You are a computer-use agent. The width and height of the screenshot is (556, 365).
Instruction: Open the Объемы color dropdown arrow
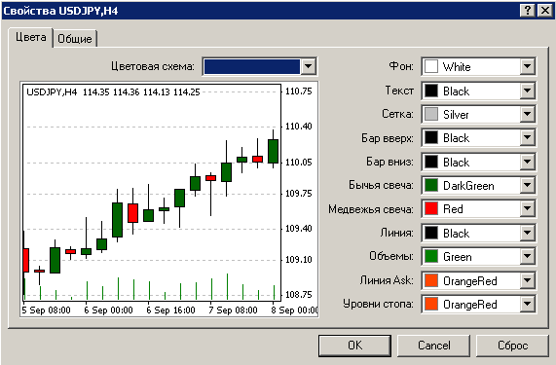[x=527, y=256]
